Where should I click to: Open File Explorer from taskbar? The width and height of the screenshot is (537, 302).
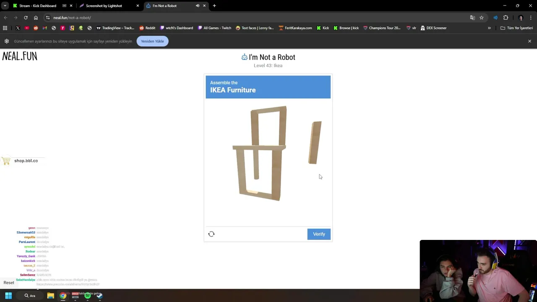point(50,296)
